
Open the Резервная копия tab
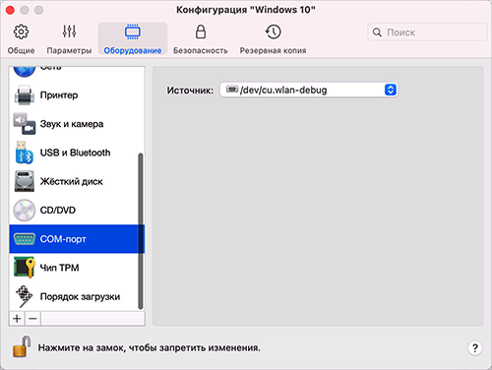273,38
